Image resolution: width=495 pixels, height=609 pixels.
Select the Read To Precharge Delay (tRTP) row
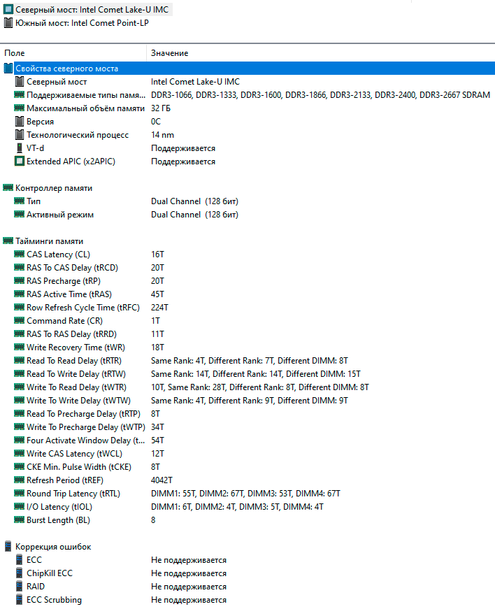(248, 414)
